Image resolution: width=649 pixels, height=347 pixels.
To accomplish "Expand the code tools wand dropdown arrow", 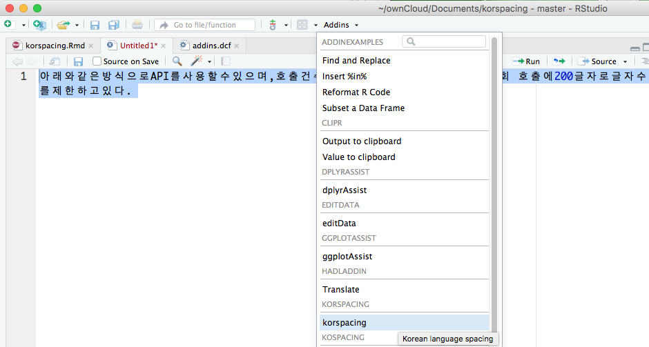I will coord(209,62).
